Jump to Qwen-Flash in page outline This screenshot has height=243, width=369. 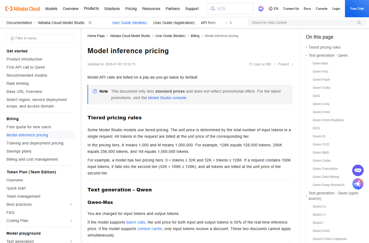[321, 80]
